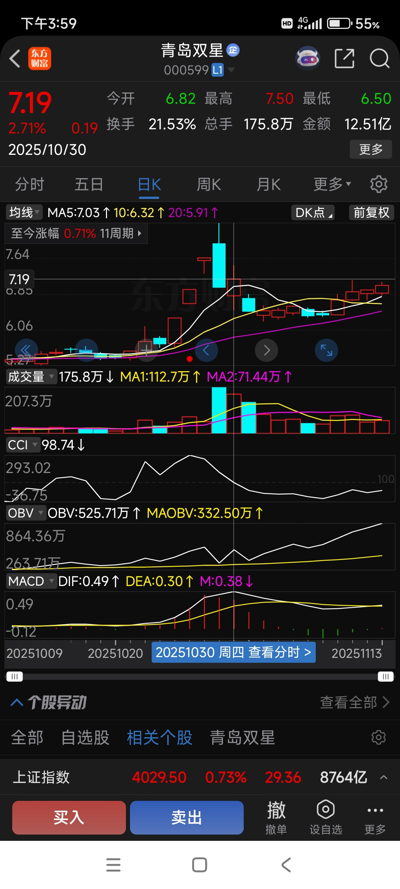Tap the 企 enterprise badge icon
400x889 pixels.
click(x=233, y=50)
